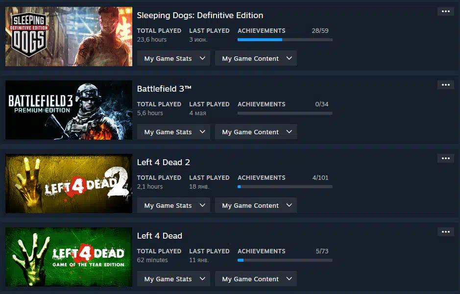Expand My Game Content for Sleeping Dogs
Screen dimensions: 460x294
256,58
